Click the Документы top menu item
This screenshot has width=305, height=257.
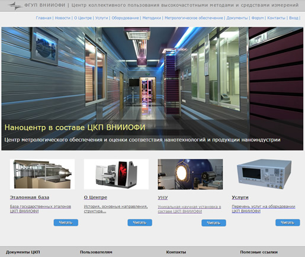tap(237, 18)
